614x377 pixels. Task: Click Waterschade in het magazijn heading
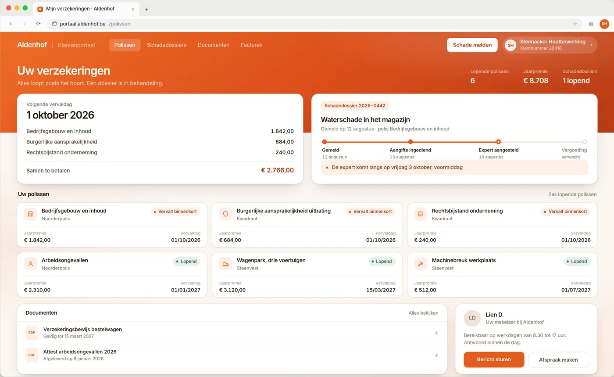coord(365,119)
